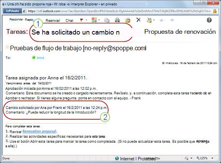Click the address bar URL field
Screen dimensions: 221x163
point(119,11)
